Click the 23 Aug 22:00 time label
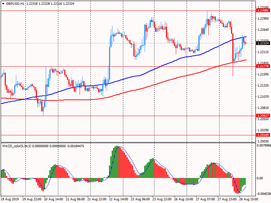Screen dimensions: 271x203 click(162, 199)
